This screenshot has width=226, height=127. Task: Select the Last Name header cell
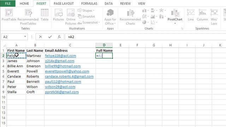(x=35, y=50)
